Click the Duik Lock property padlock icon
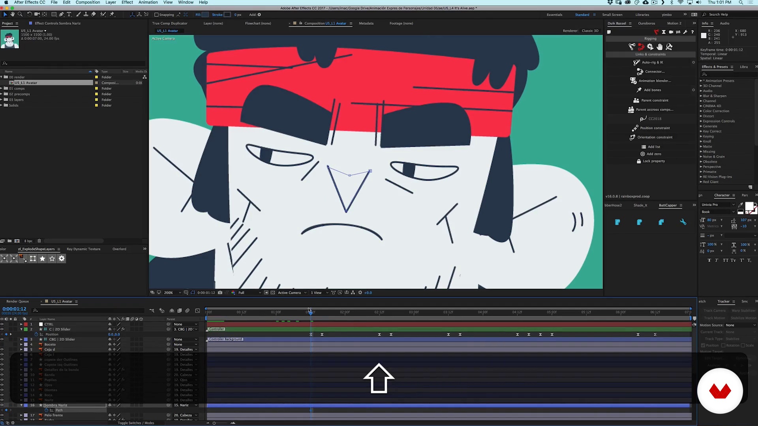The height and width of the screenshot is (426, 758). [639, 161]
